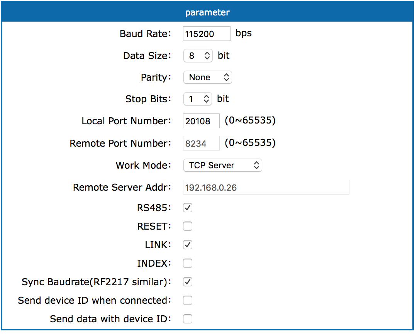Click the Work Mode label text

click(x=143, y=165)
